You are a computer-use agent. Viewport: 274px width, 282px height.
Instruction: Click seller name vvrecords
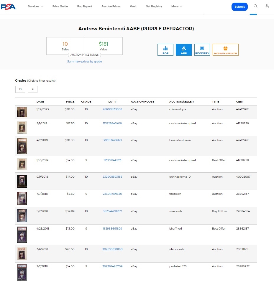(176, 211)
